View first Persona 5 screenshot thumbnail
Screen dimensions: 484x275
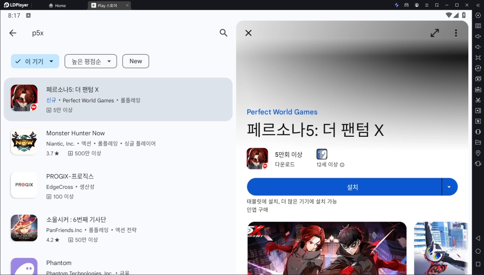(327, 248)
